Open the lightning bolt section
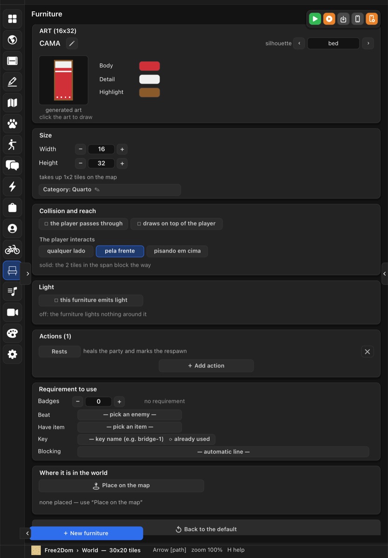388x558 pixels. pos(13,186)
